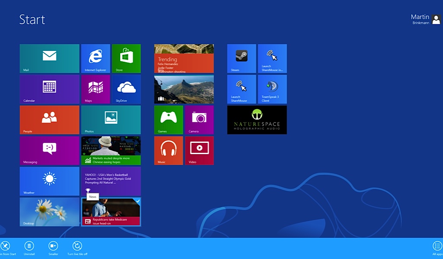Open the Mail tile
This screenshot has width=443, height=259.
[49, 59]
